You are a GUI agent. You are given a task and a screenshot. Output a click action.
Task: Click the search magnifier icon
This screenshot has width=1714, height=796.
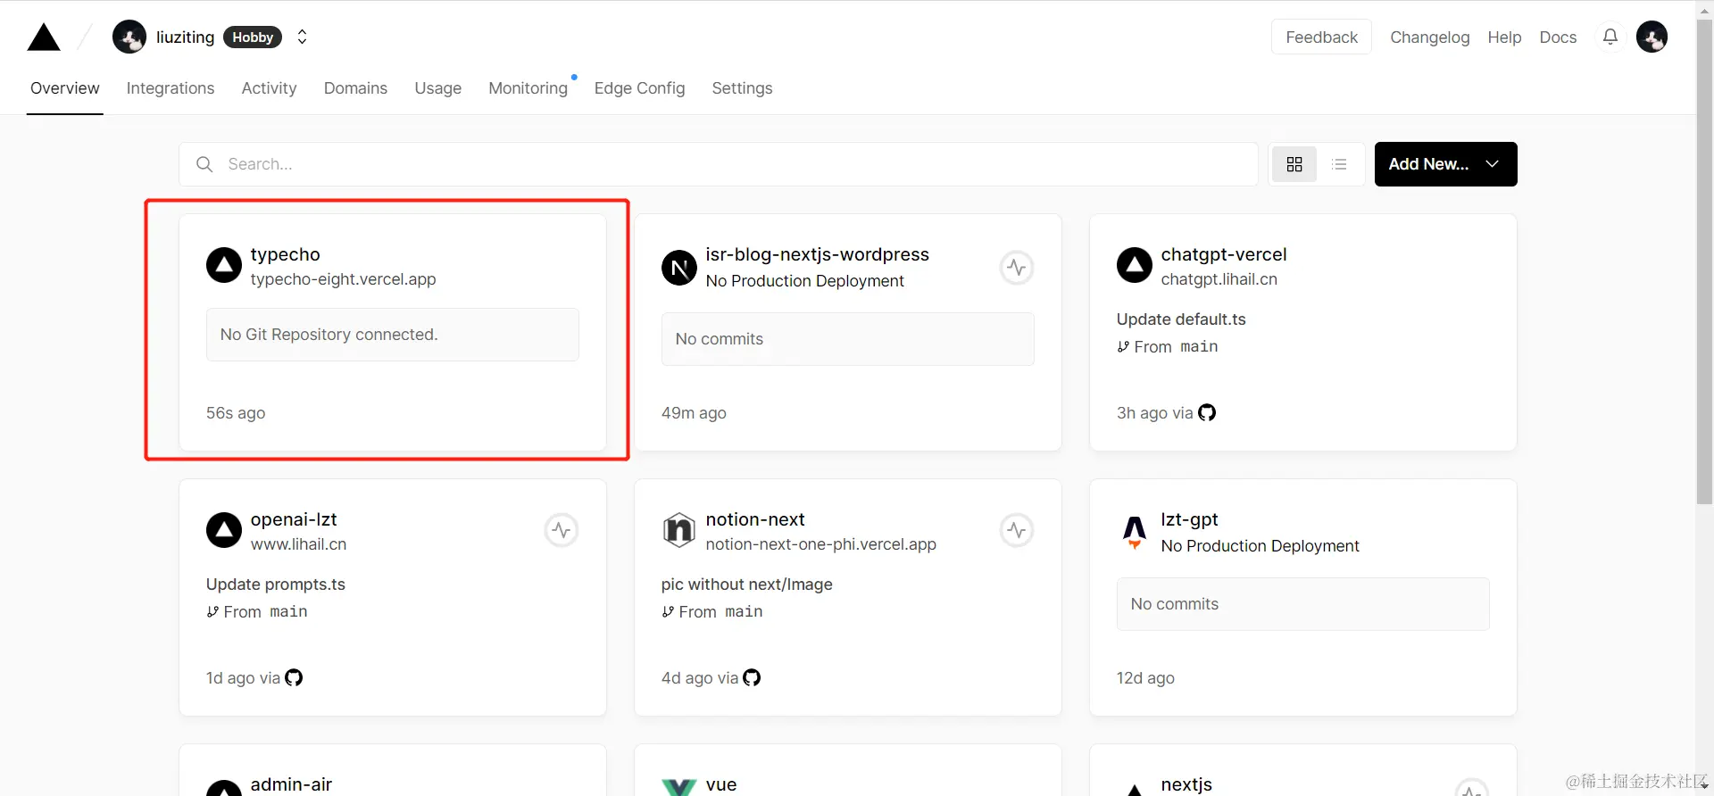click(x=204, y=164)
